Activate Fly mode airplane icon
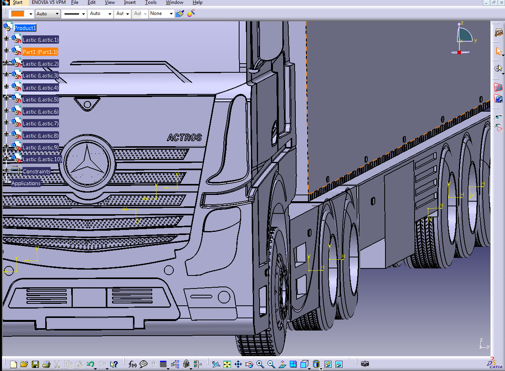The image size is (505, 371). click(216, 364)
